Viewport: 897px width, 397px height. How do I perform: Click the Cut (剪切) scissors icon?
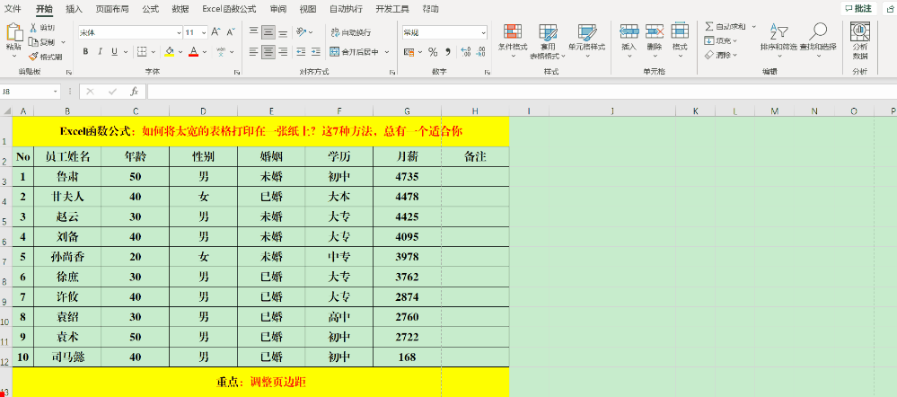coord(33,28)
